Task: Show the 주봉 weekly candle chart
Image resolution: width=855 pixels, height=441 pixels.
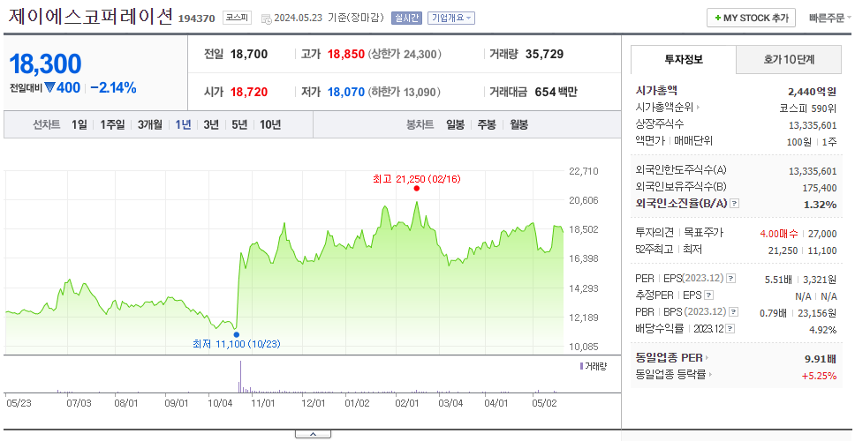Action: [487, 124]
